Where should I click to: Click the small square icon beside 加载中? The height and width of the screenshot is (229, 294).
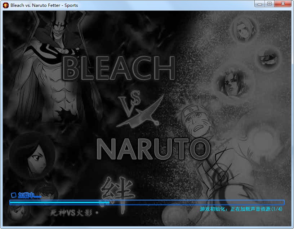13,195
